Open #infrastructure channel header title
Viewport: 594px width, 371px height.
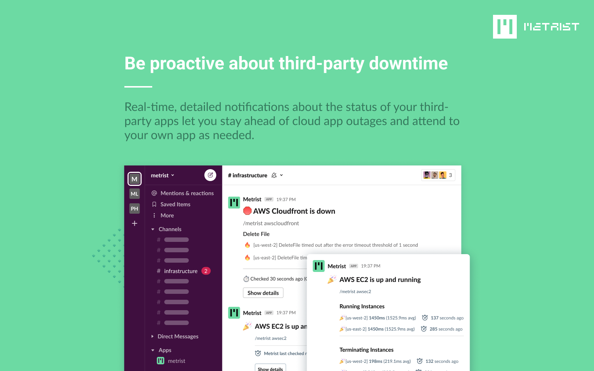pos(248,175)
